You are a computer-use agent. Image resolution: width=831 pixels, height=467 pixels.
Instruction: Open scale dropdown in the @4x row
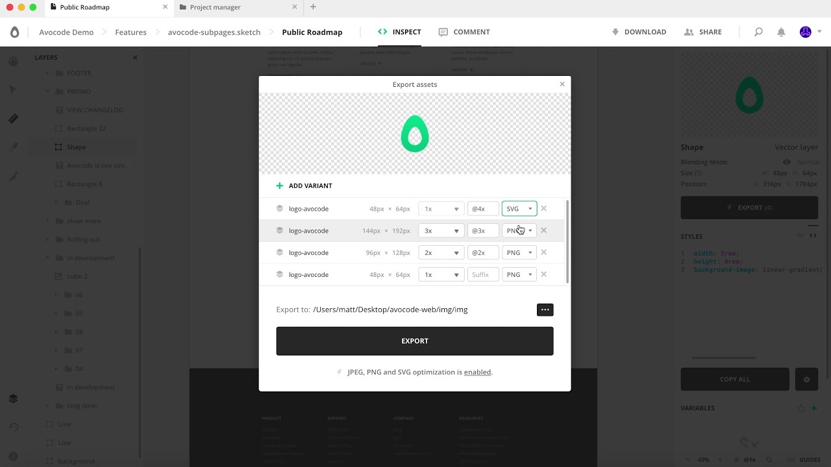tap(441, 209)
